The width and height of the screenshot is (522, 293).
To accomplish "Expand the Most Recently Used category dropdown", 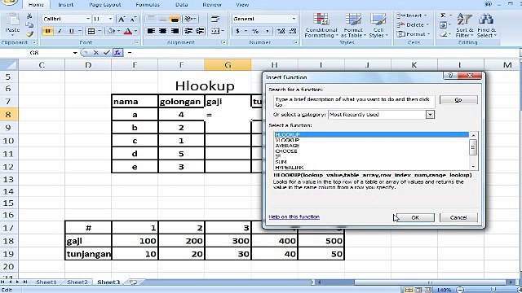I will click(430, 115).
